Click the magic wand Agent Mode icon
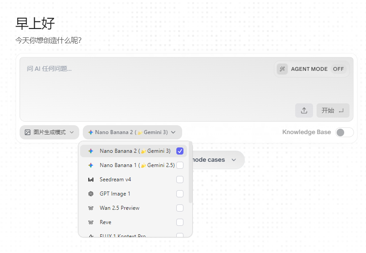This screenshot has width=366, height=253. pos(282,69)
